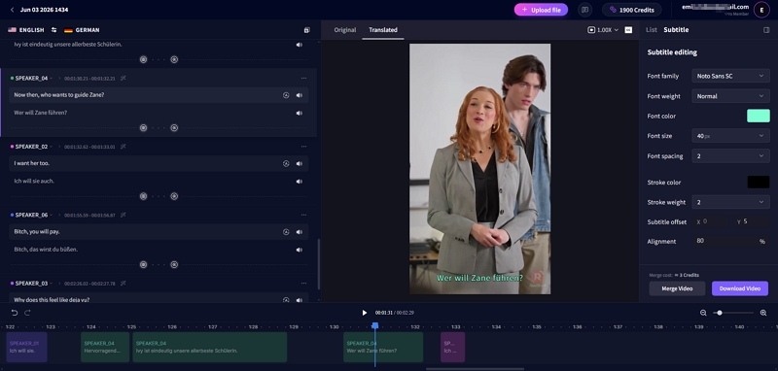Image resolution: width=778 pixels, height=371 pixels.
Task: Open the account avatar labeled E
Action: (x=761, y=10)
